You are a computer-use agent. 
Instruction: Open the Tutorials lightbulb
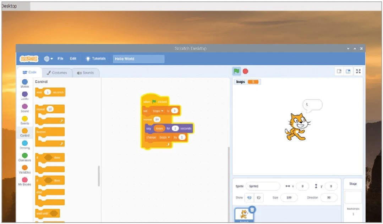tap(95, 58)
